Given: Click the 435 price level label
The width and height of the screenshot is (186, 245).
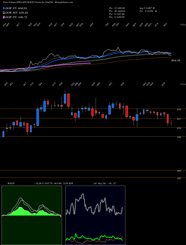Looking at the screenshot, I should (x=179, y=178).
